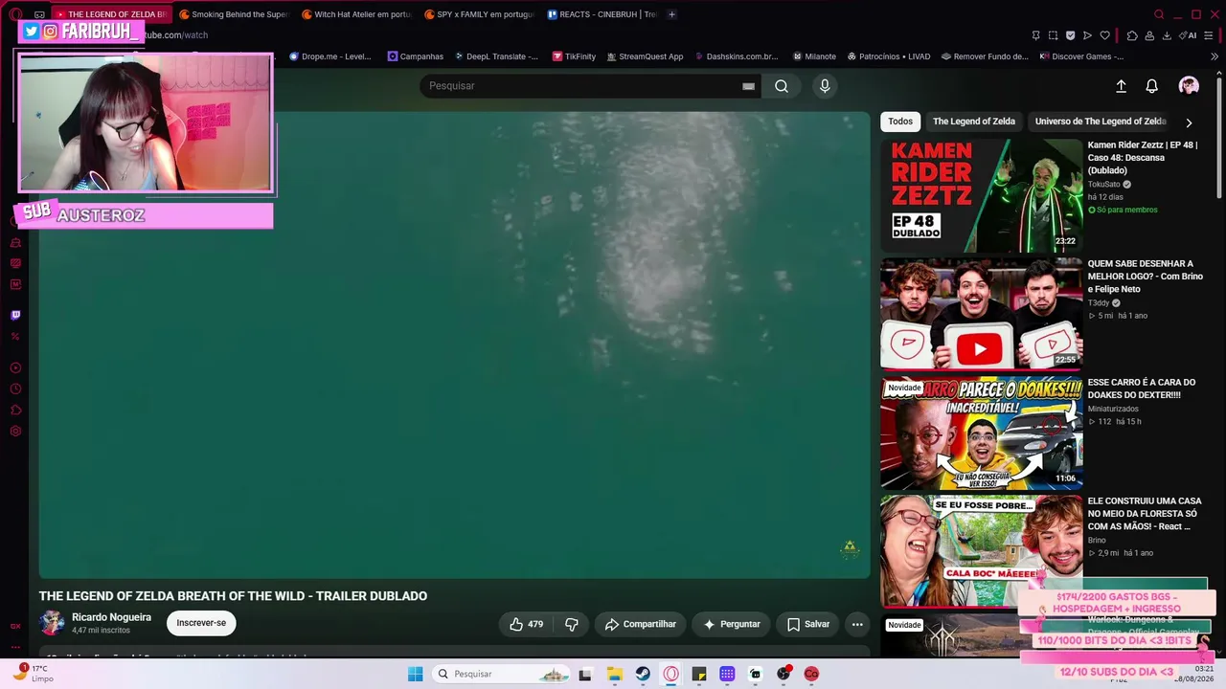This screenshot has height=689, width=1226.
Task: Open more actions three-dot menu under video
Action: click(x=857, y=624)
